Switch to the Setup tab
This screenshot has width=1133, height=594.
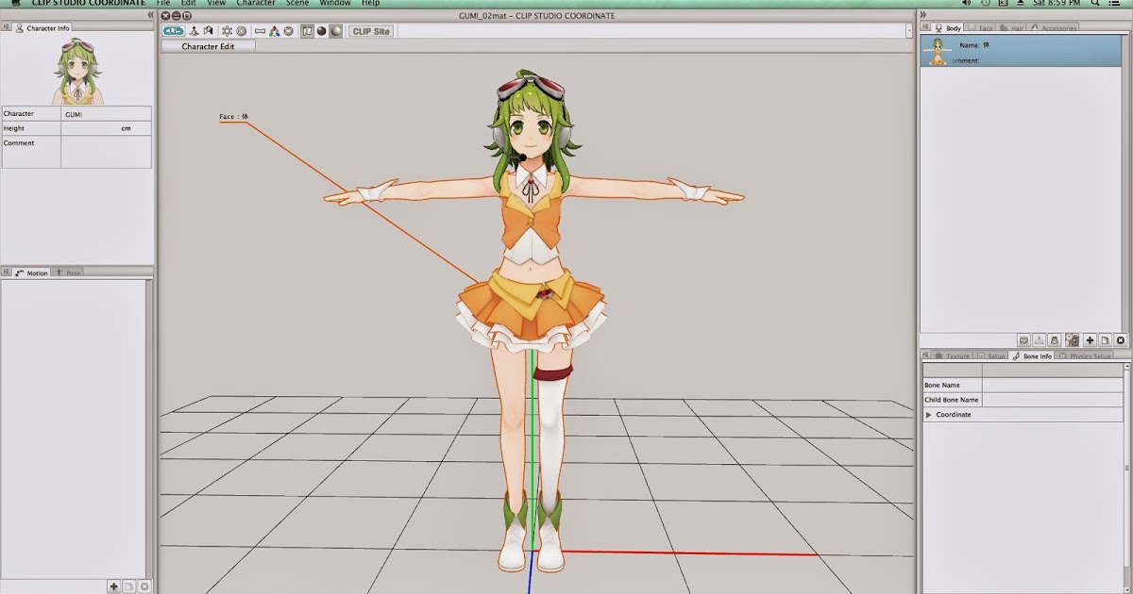(991, 355)
